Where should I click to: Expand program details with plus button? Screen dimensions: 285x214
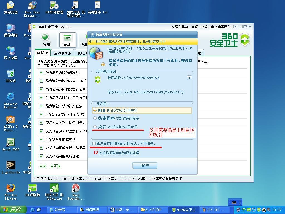pyautogui.click(x=189, y=78)
